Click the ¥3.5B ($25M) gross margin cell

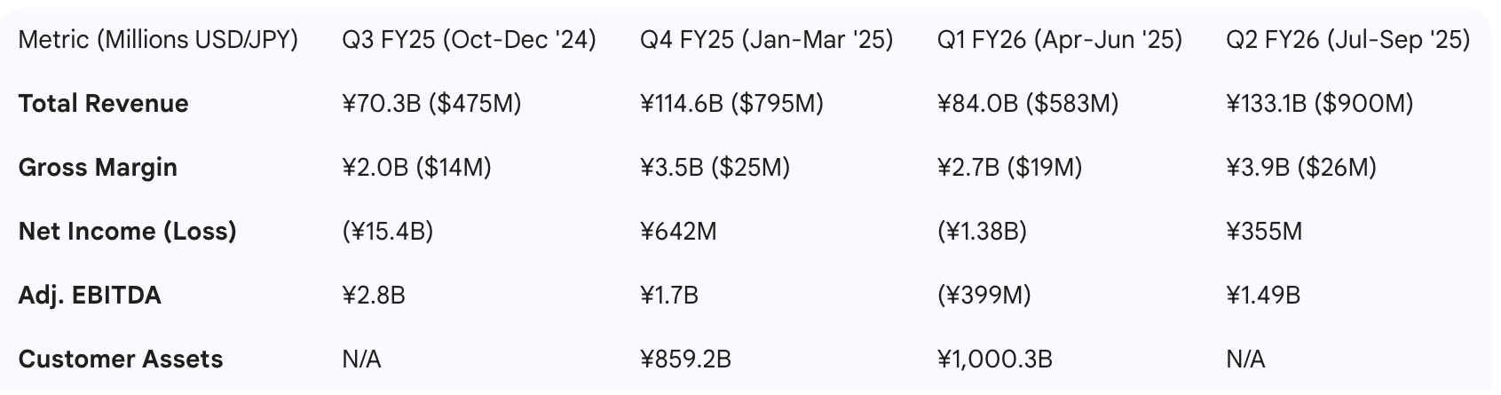pos(715,168)
